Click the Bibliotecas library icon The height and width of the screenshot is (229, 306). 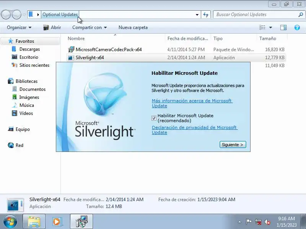(x=11, y=81)
